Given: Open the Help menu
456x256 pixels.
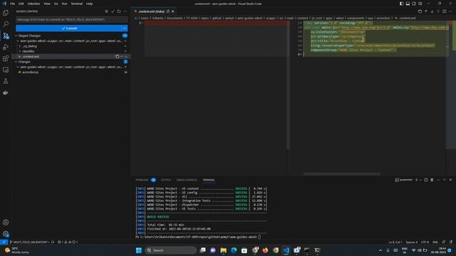Looking at the screenshot, I should 89,4.
